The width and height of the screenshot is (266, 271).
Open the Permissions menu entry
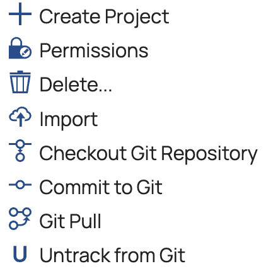(x=94, y=50)
